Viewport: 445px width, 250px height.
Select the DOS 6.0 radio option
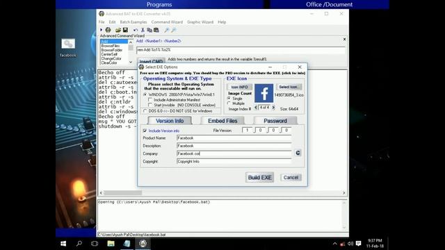[145, 111]
